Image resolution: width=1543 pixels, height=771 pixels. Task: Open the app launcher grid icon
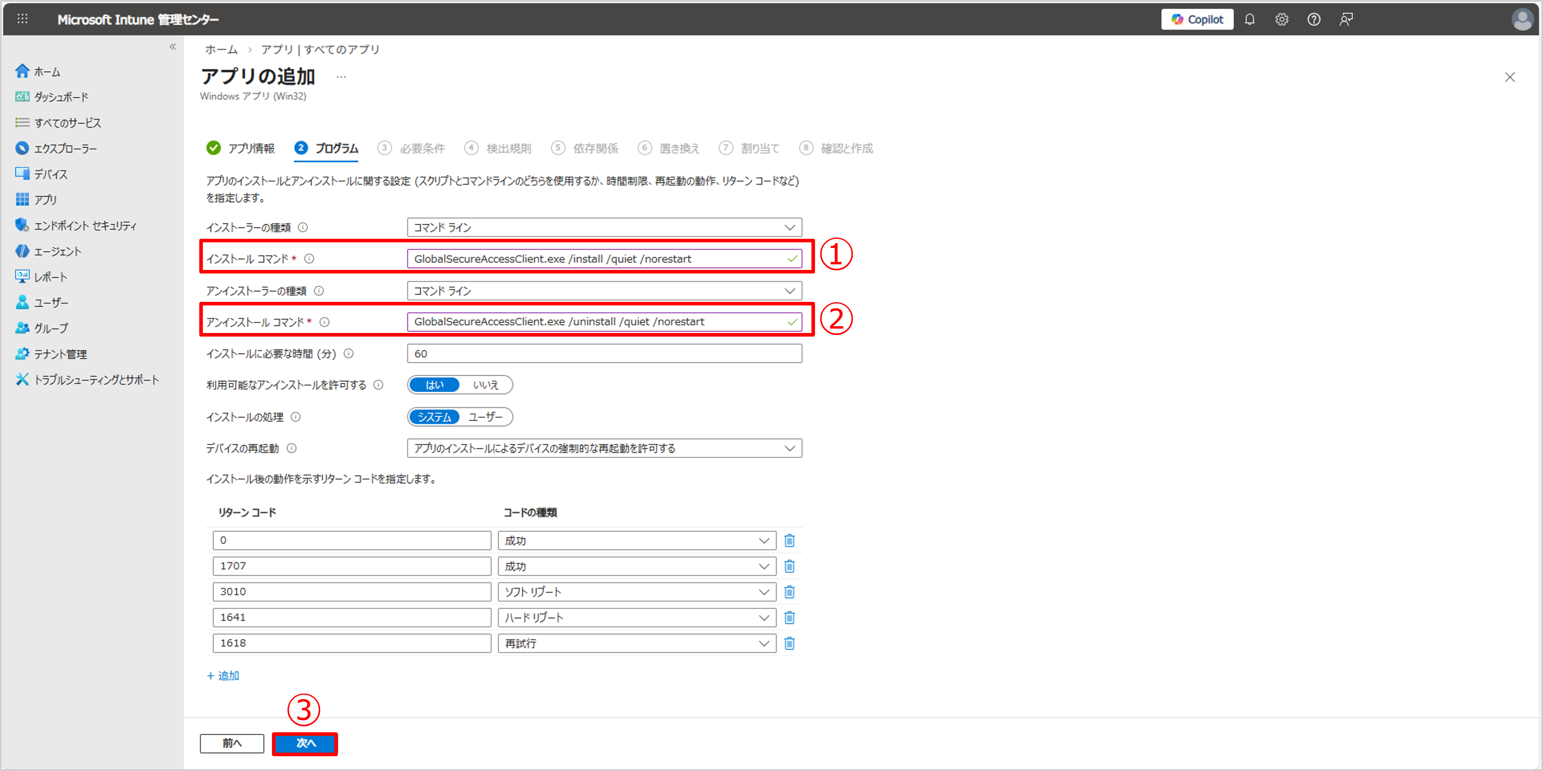(22, 19)
